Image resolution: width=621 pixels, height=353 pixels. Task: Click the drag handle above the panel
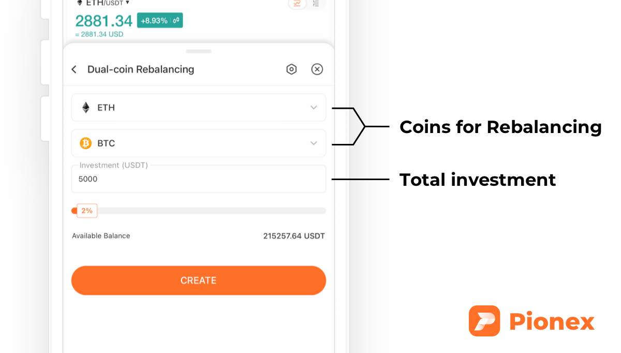(x=198, y=51)
